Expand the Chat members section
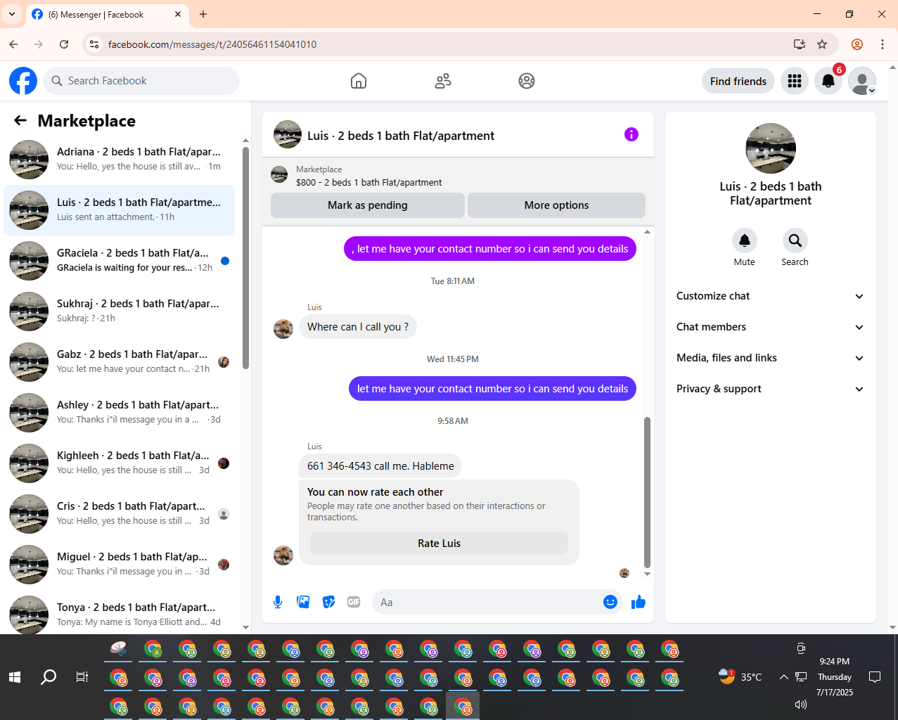Viewport: 898px width, 720px height. click(771, 327)
